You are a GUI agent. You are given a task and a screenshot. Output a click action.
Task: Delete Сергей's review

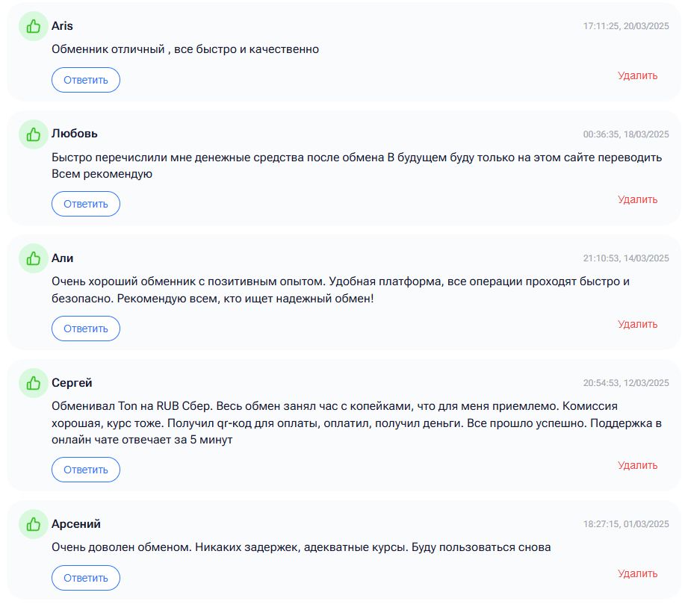637,465
